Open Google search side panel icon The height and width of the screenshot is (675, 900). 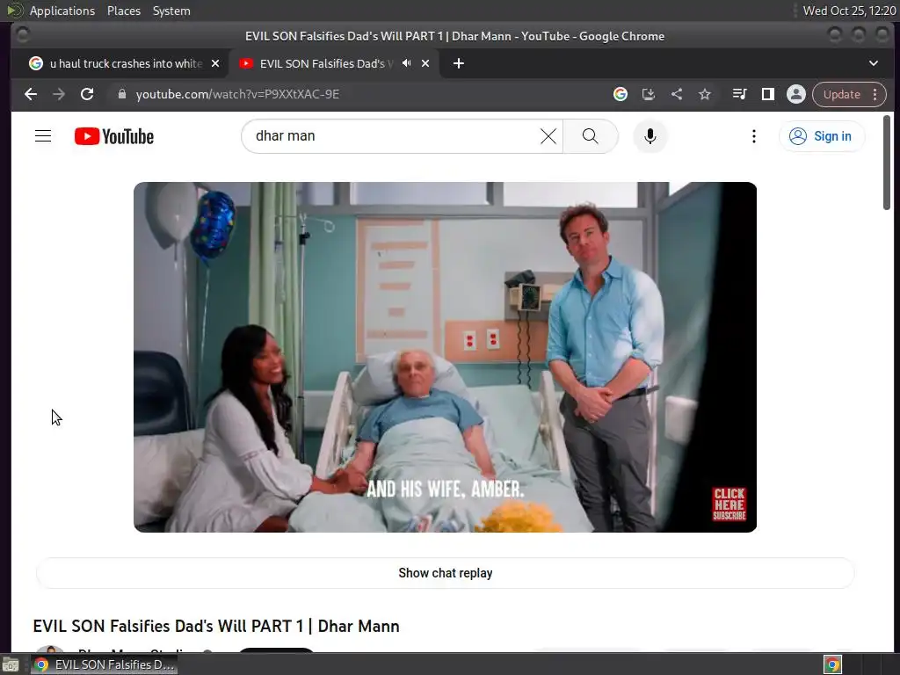tap(620, 94)
